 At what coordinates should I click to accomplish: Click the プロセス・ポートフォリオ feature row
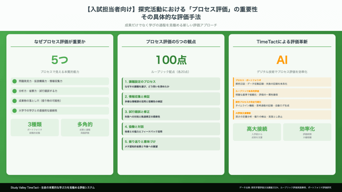tap(282, 82)
